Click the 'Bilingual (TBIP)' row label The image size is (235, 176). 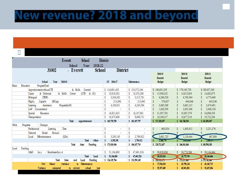pos(38,97)
